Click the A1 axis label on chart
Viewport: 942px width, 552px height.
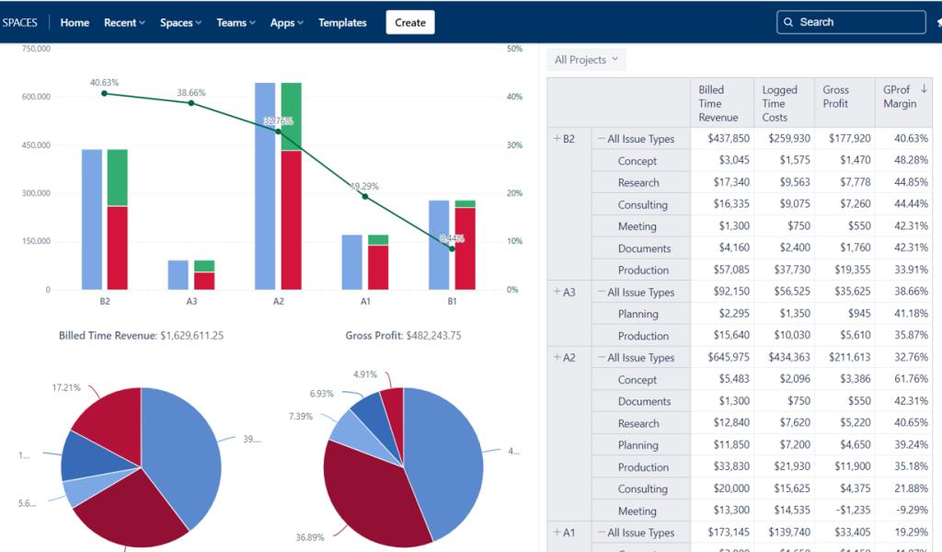tap(365, 301)
